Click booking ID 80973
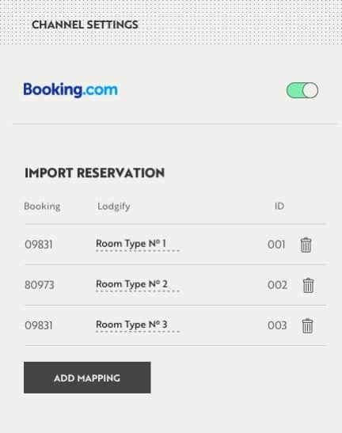The image size is (342, 433). pos(40,285)
